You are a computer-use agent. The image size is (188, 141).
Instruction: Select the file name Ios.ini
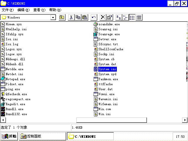coord(12,39)
